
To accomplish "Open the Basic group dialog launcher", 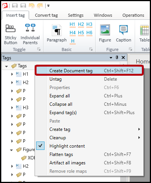I will [x=91, y=49].
